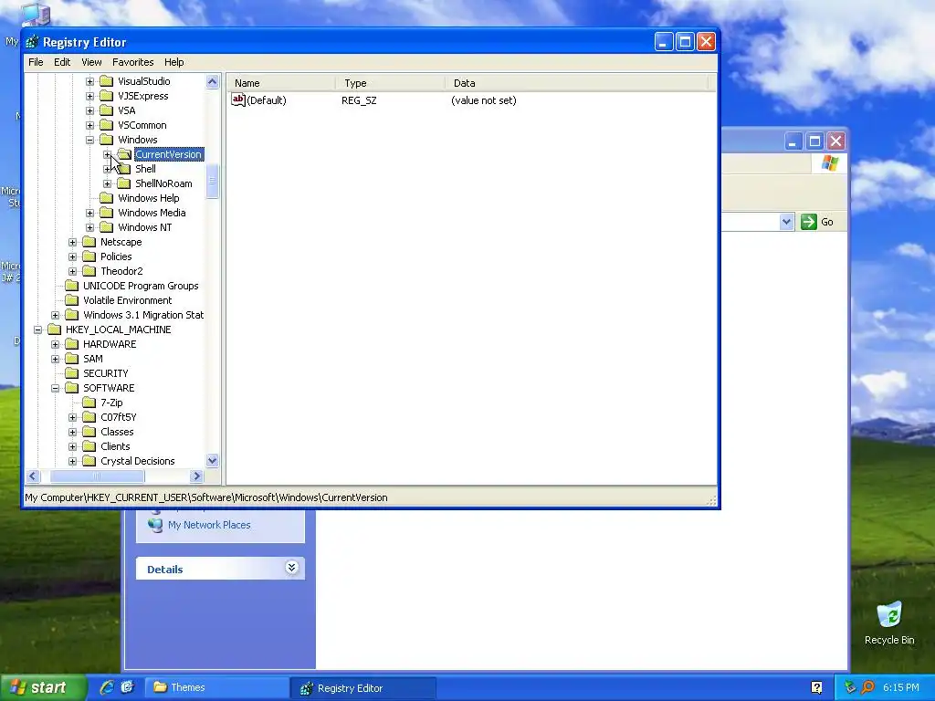Click the Windows NT folder icon
This screenshot has height=701, width=935.
click(106, 227)
